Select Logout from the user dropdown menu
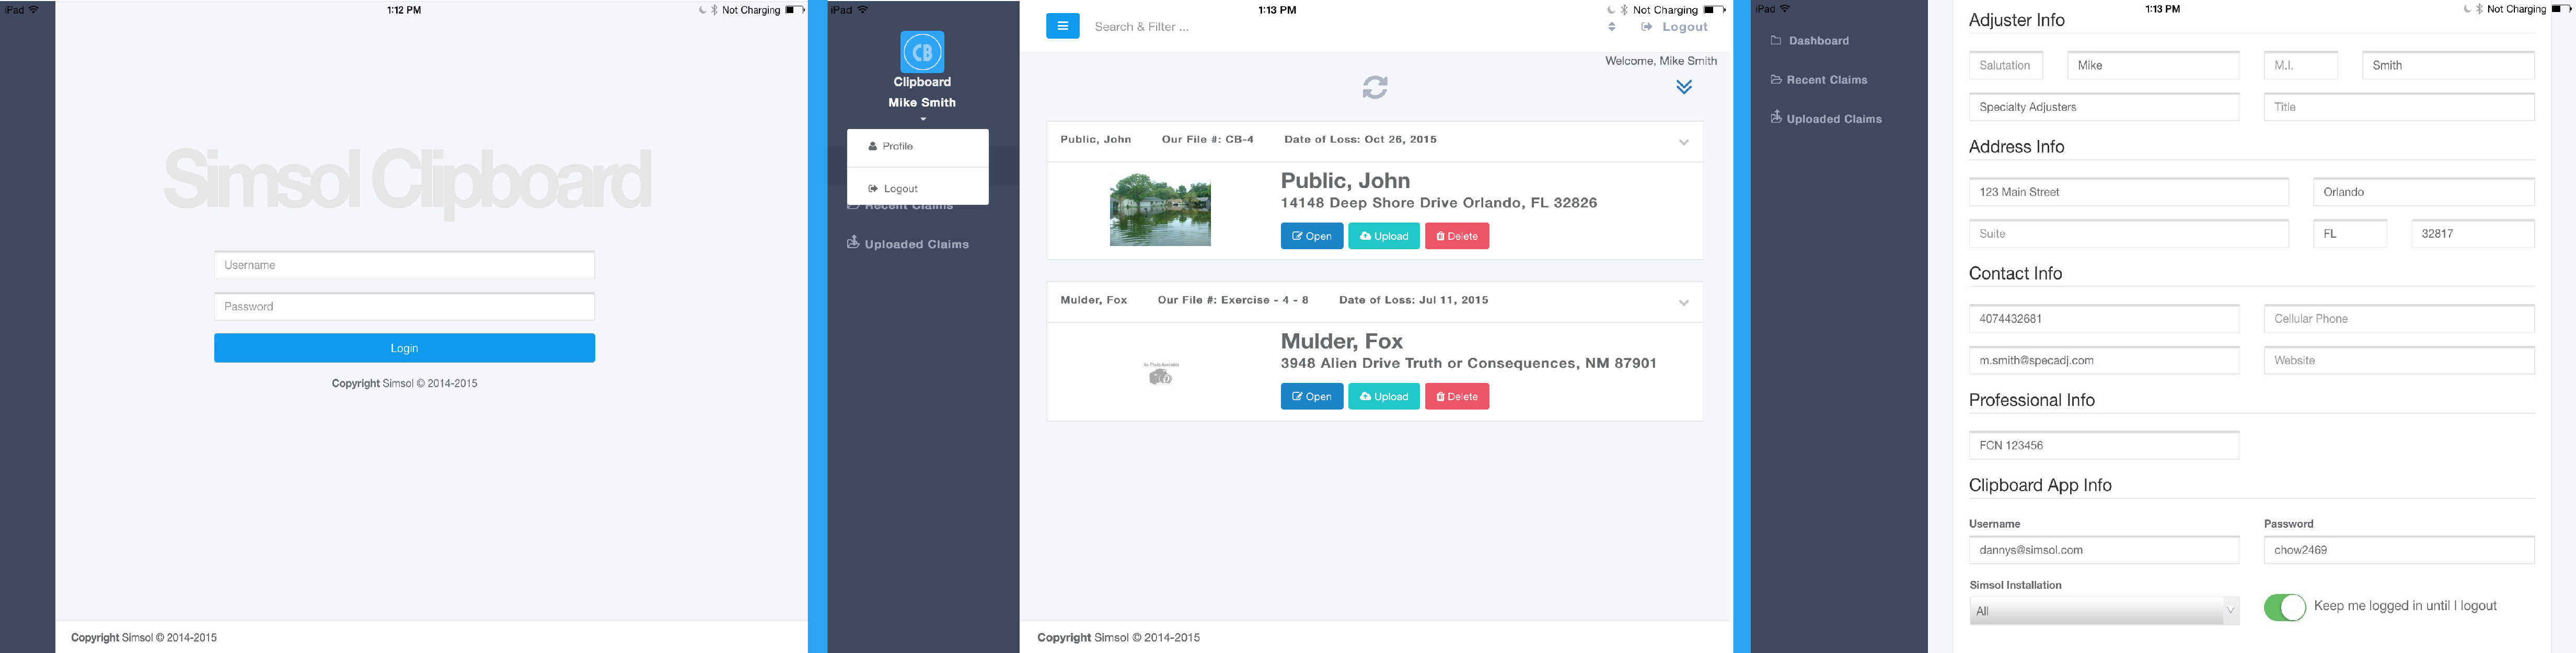2576x653 pixels. coord(917,188)
